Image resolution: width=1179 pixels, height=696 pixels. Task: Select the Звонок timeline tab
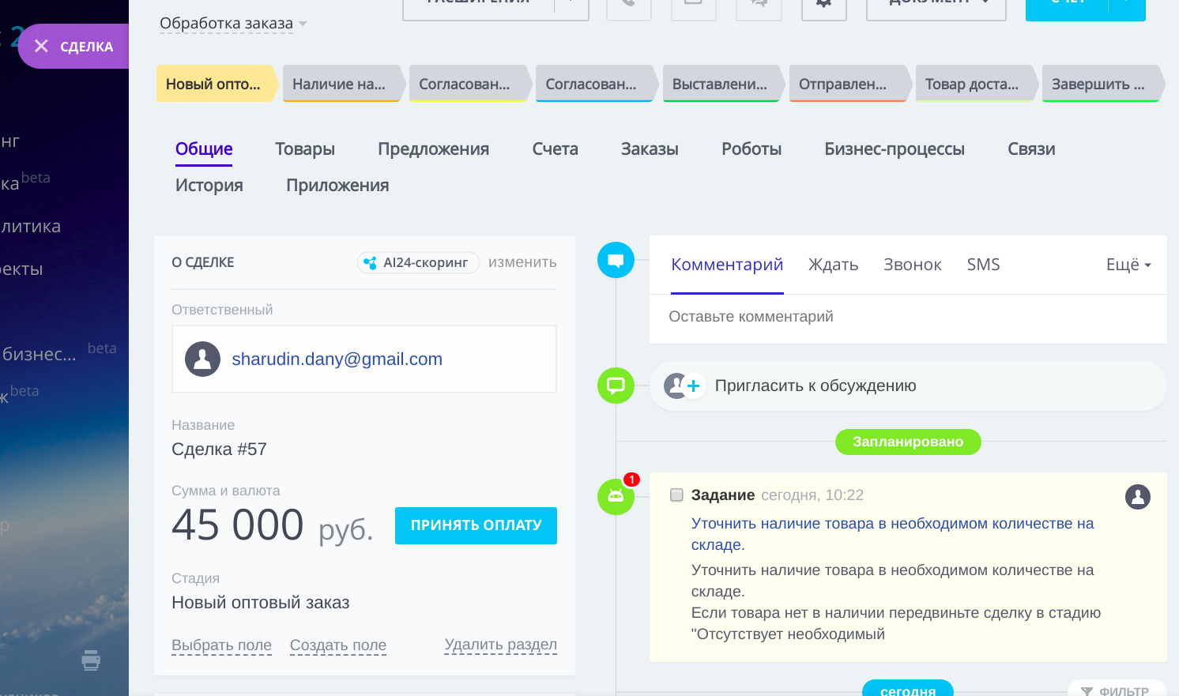coord(913,265)
